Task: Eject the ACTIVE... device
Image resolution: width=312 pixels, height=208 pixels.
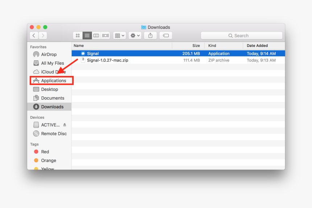Action: [65, 125]
